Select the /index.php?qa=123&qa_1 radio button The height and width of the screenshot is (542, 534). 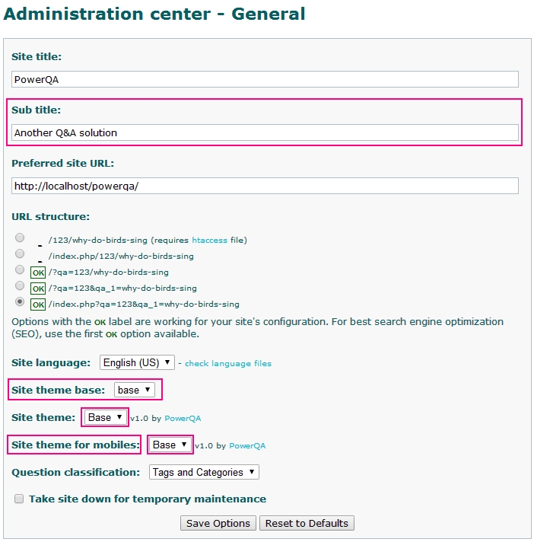point(20,301)
